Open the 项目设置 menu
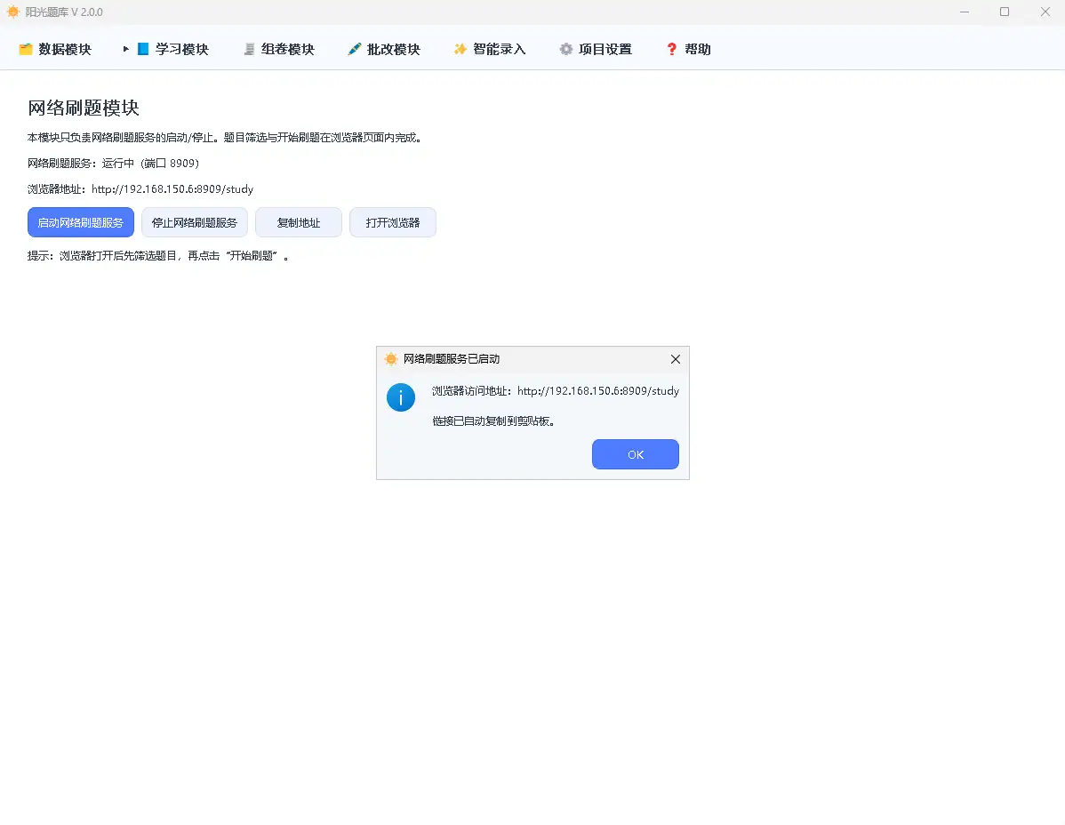Viewport: 1065px width, 825px height. [596, 49]
